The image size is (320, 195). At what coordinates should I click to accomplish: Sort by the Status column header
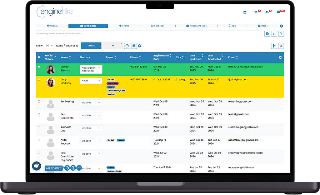point(85,57)
